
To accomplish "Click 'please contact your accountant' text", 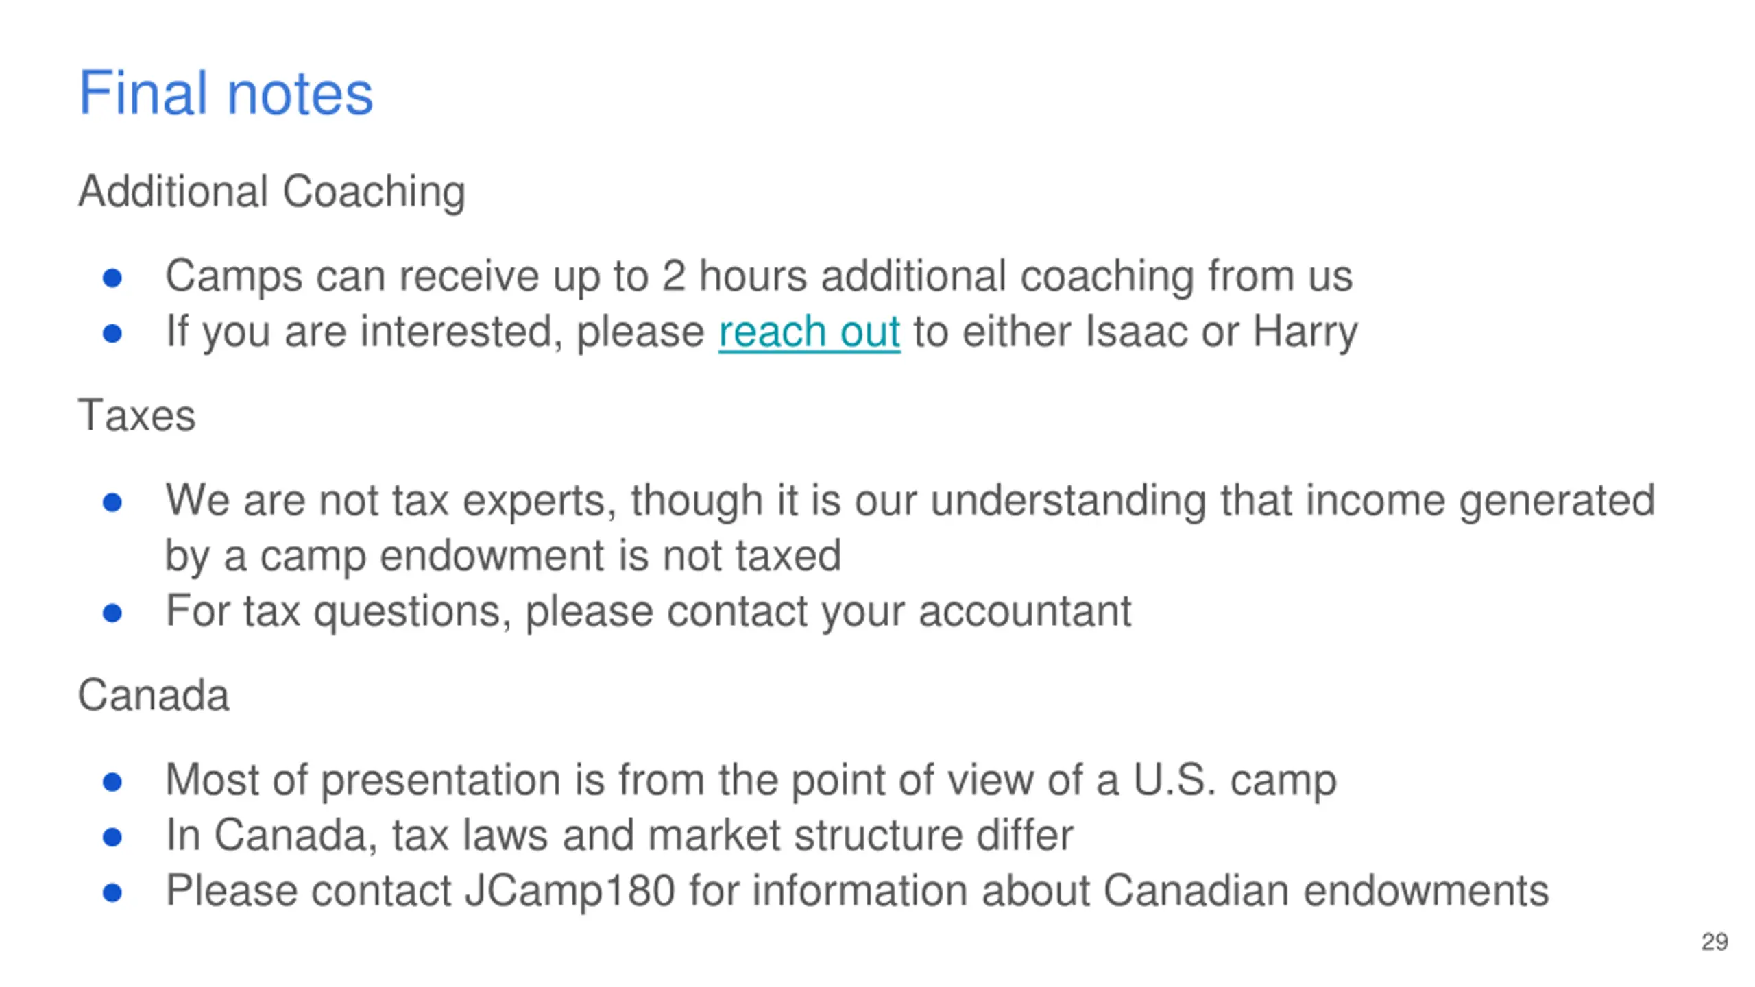I will click(x=828, y=611).
